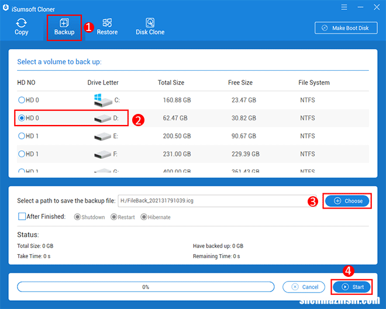This screenshot has height=309, width=386.
Task: Click the Windows system drive C: icon
Action: point(103,100)
